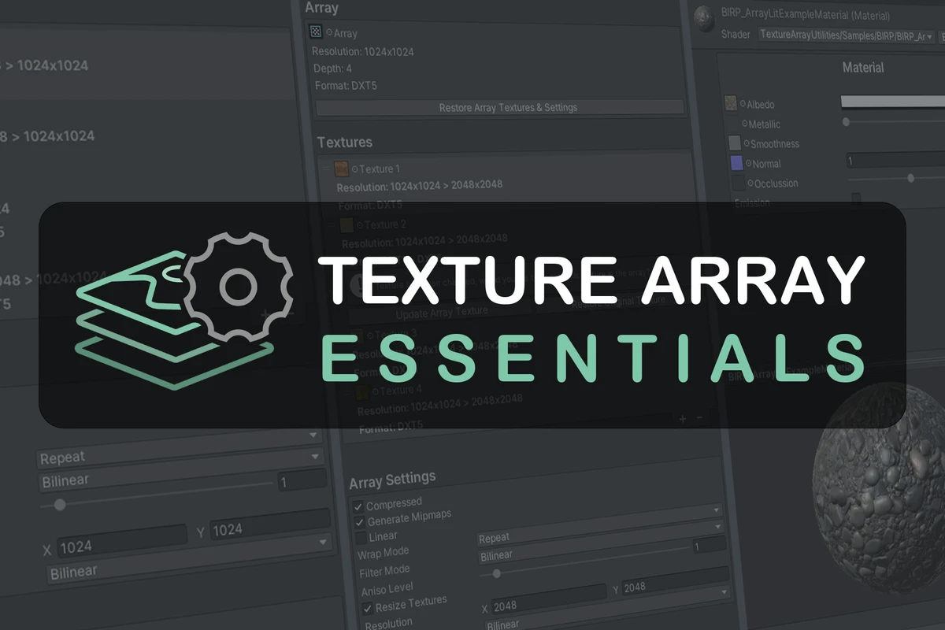Enable the Linear checkbox
Viewport: 945px width, 630px height.
click(361, 538)
